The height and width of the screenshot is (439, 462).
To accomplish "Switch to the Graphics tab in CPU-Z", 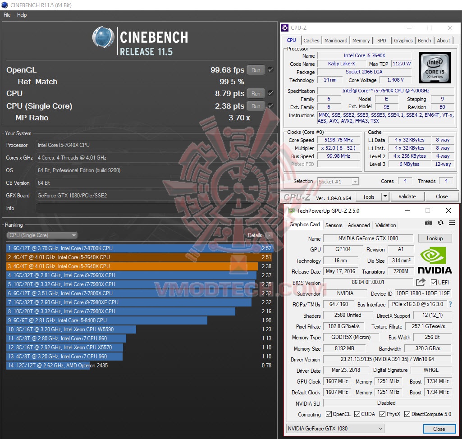I will point(403,41).
